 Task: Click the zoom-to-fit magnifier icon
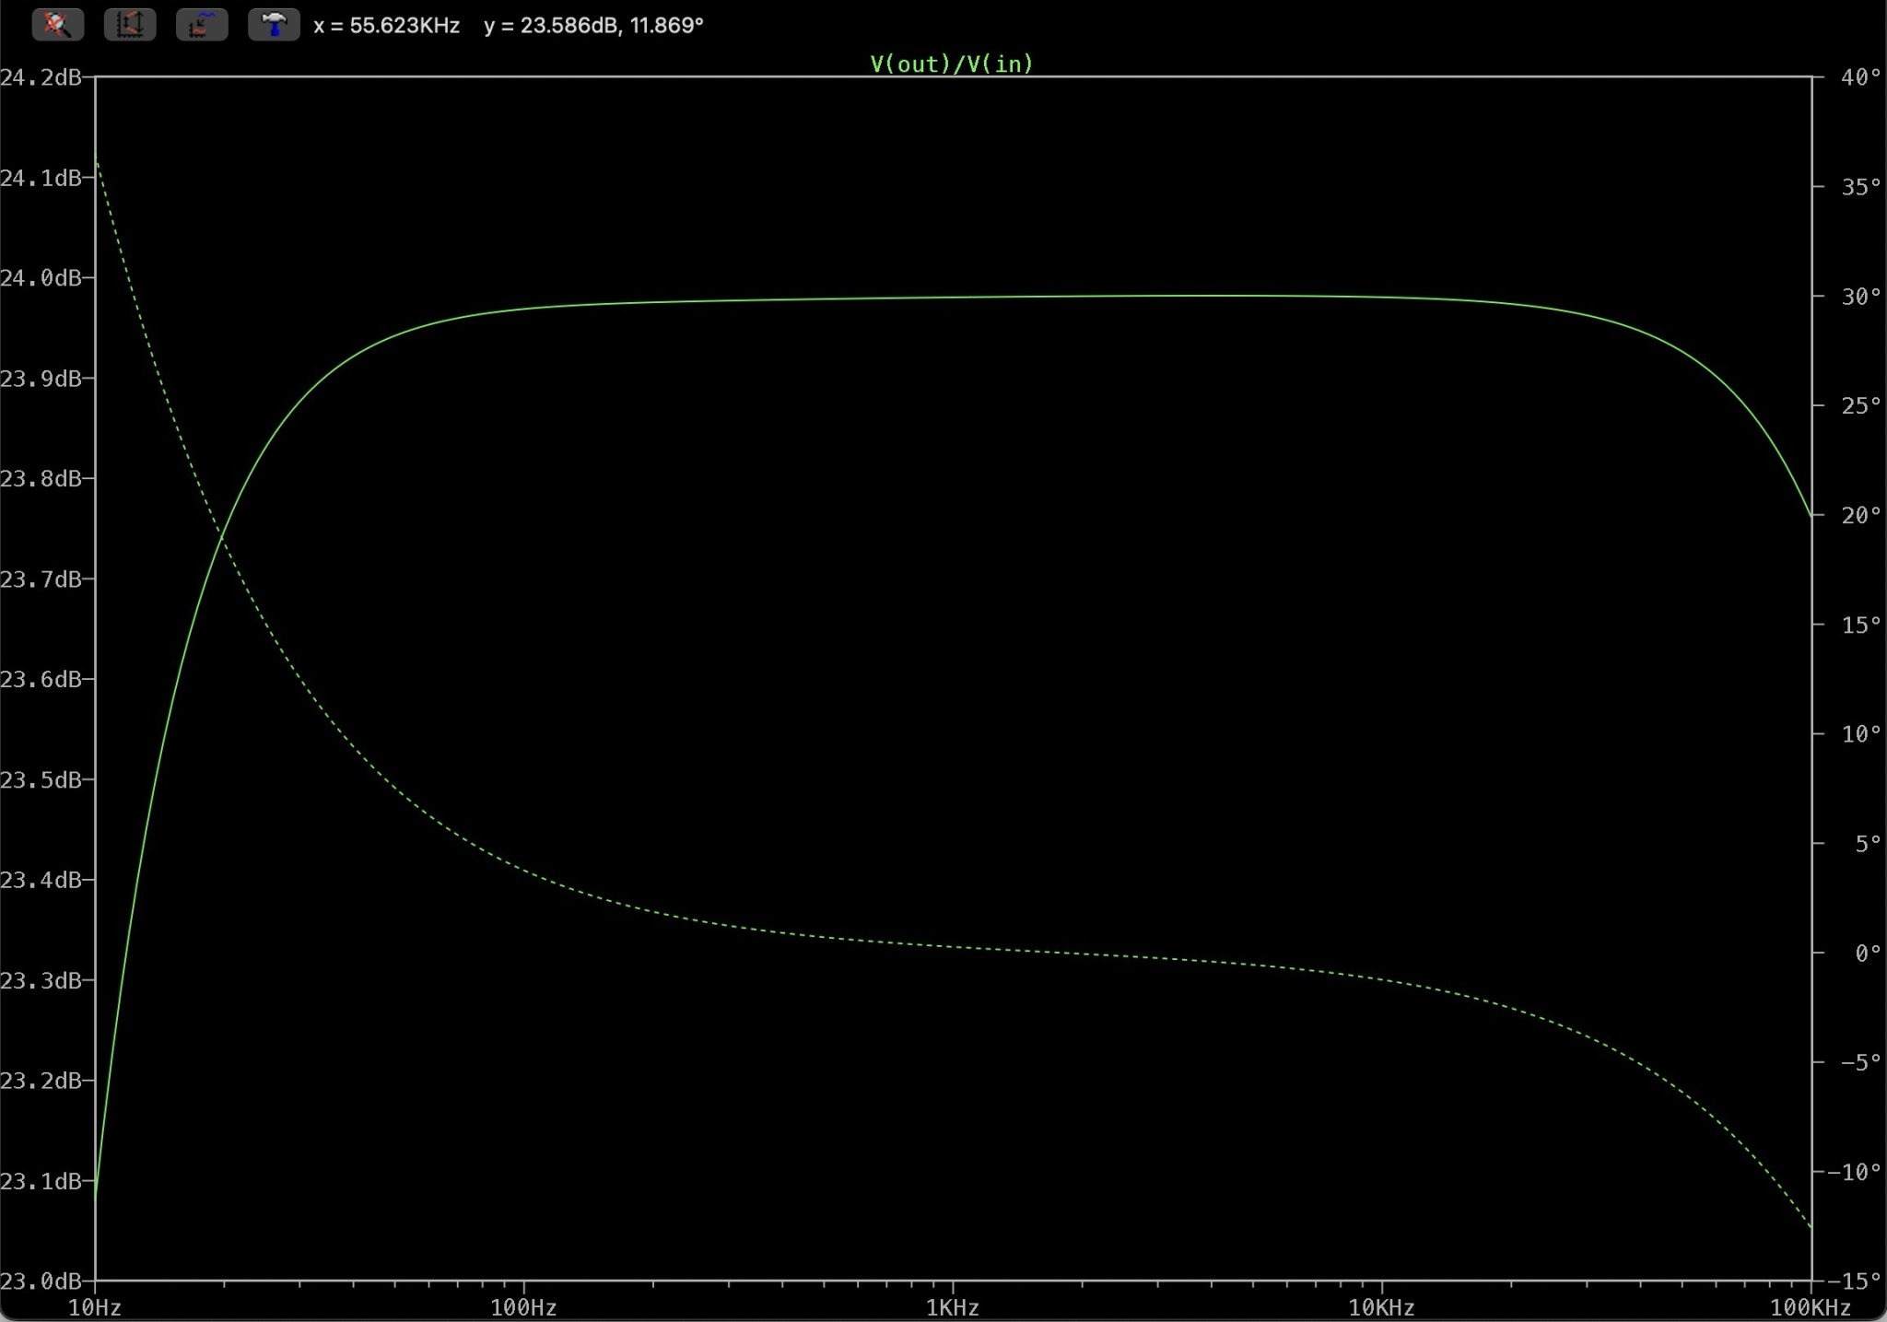(x=58, y=25)
